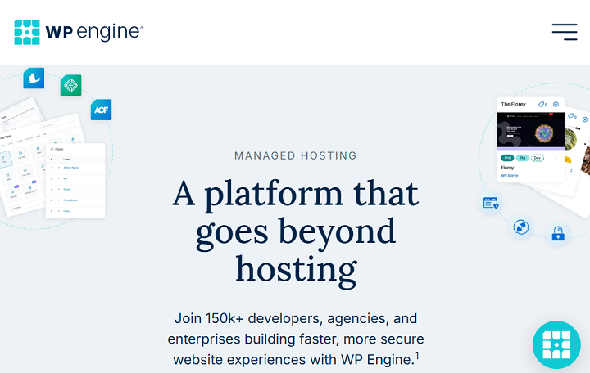Click the MANAGED HOSTING label
The width and height of the screenshot is (590, 373).
(x=295, y=155)
